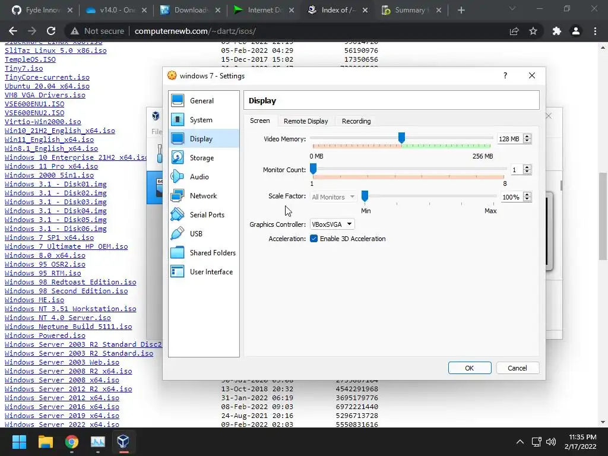
Task: Open Windows 98 Second Edition.iso link
Action: [x=66, y=291]
